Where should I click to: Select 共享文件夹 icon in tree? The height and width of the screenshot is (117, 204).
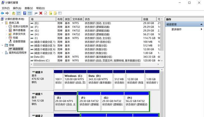pos(10,34)
